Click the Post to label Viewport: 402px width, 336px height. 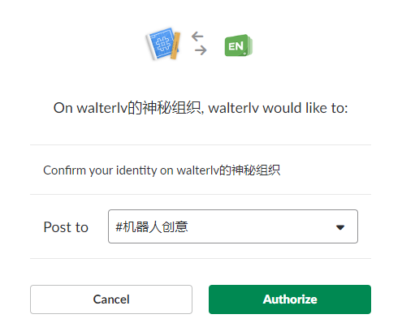pyautogui.click(x=66, y=227)
